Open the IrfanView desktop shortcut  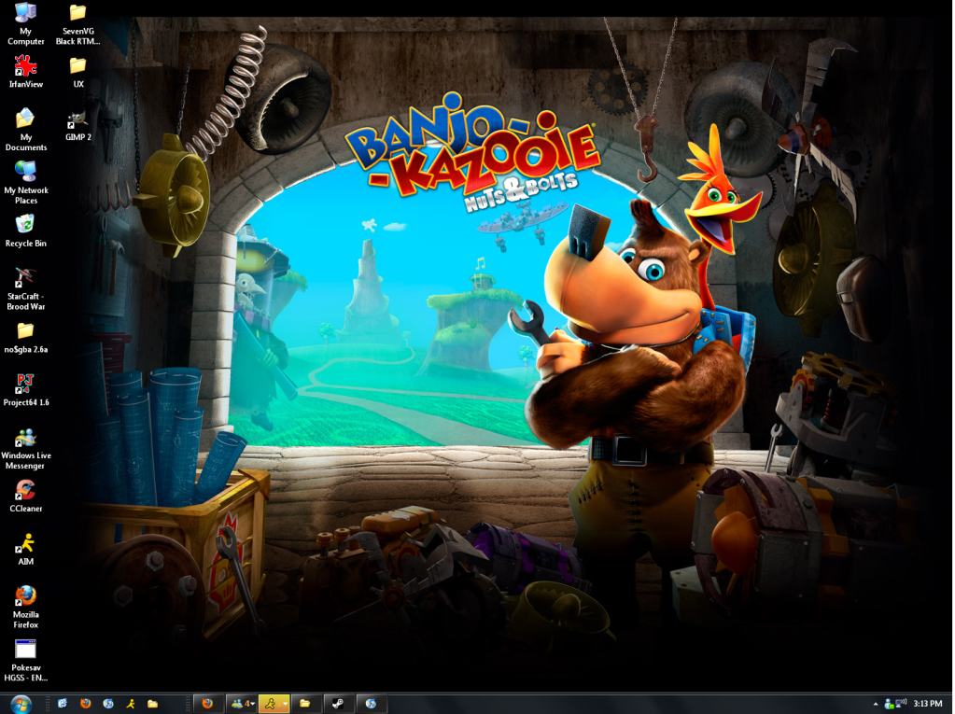coord(25,67)
